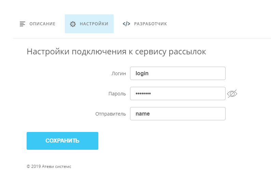This screenshot has width=271, height=187.
Task: Select the Настройки tab label
Action: pos(94,24)
